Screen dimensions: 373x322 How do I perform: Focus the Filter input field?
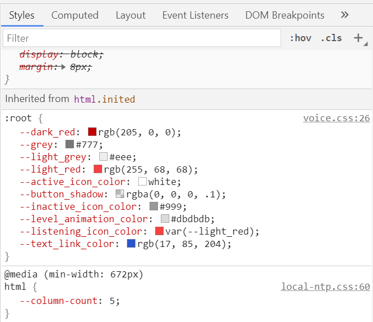142,38
